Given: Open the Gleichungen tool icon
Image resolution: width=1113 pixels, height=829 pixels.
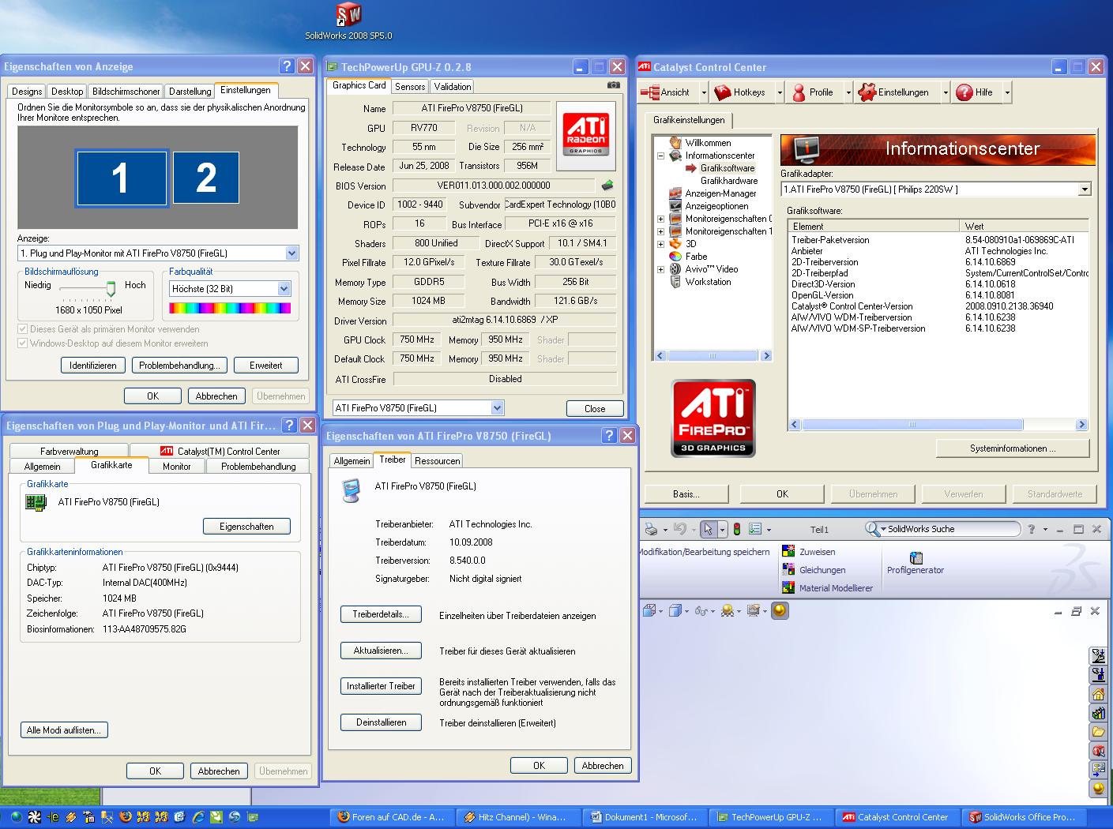Looking at the screenshot, I should click(x=788, y=569).
